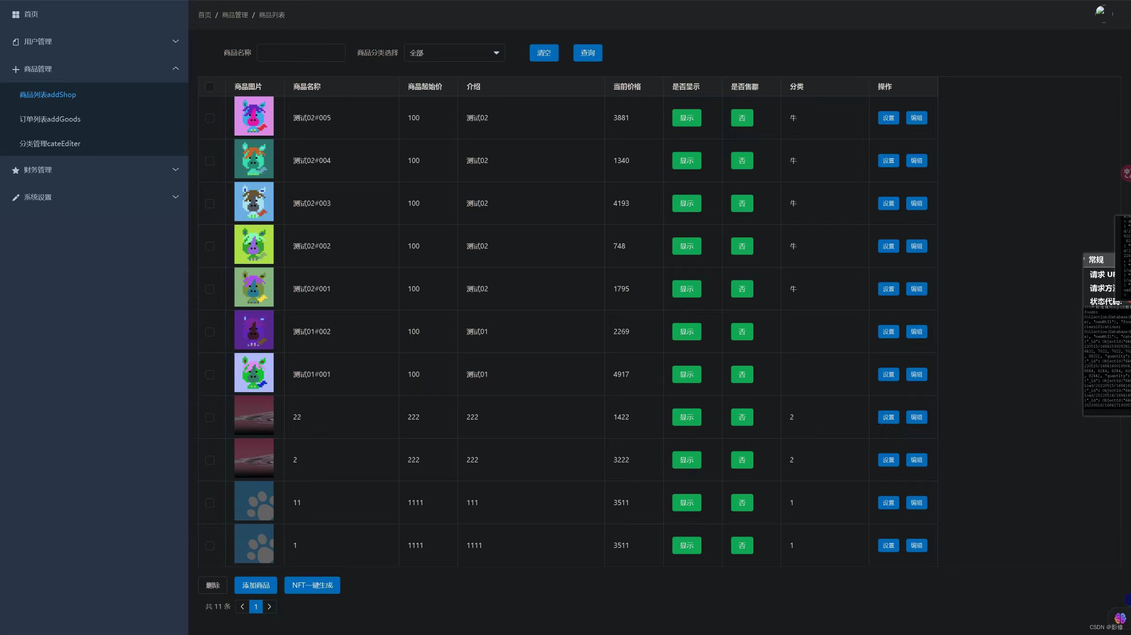The width and height of the screenshot is (1131, 635).
Task: Click the plus icon beside 商品管理
Action: coord(16,70)
